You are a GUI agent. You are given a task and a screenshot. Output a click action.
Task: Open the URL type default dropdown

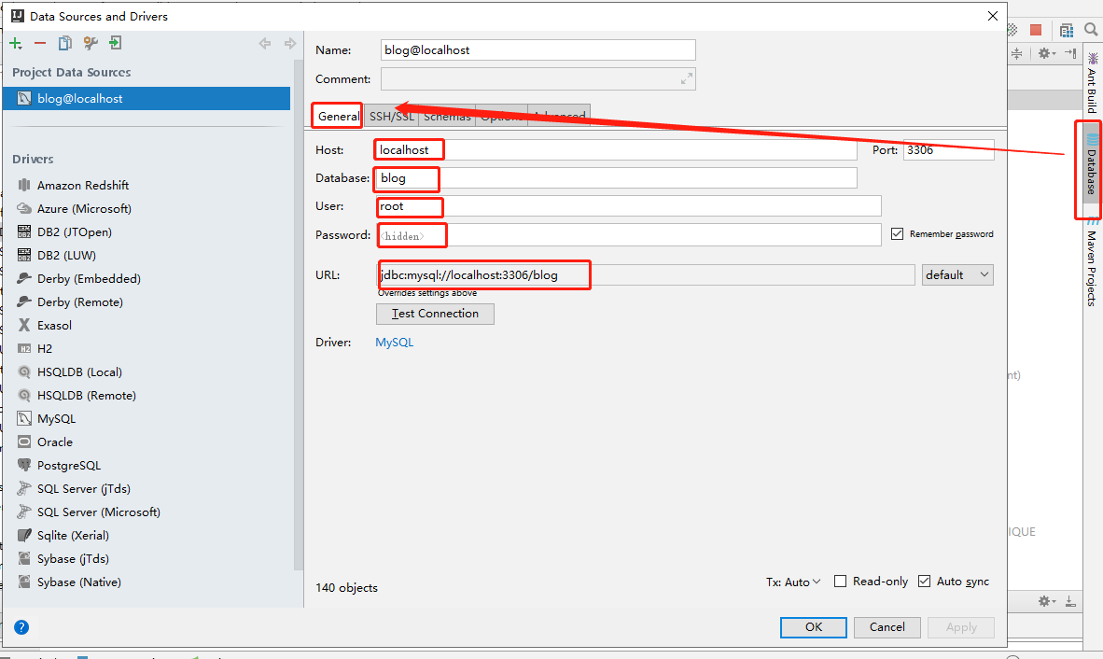[x=957, y=275]
